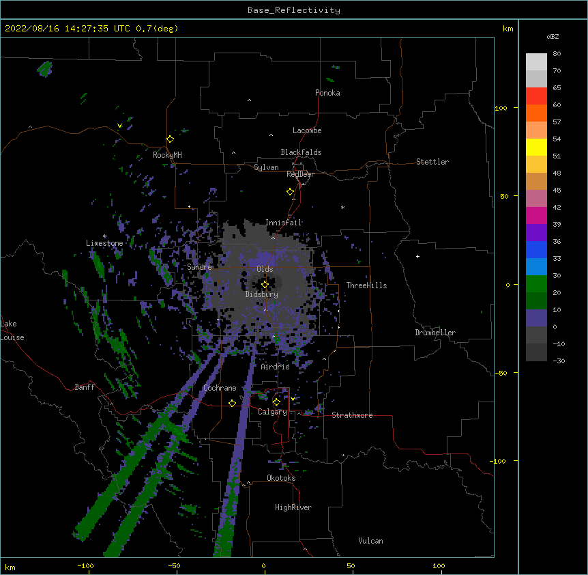Image resolution: width=588 pixels, height=575 pixels.
Task: Click the -100 tick on horizontal km axis
Action: 86,565
